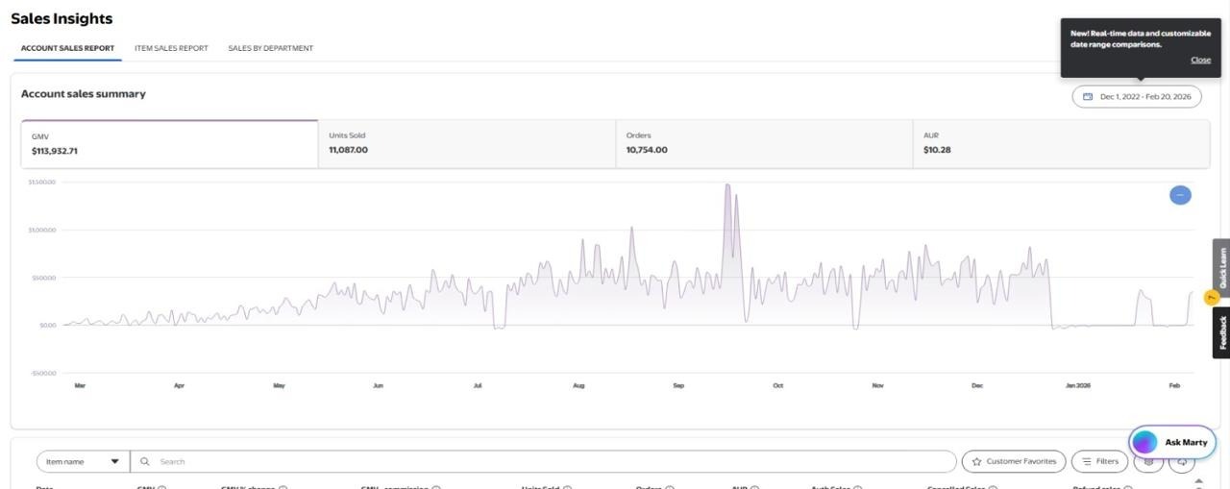
Task: Click the yellow notification badge
Action: tap(1211, 298)
